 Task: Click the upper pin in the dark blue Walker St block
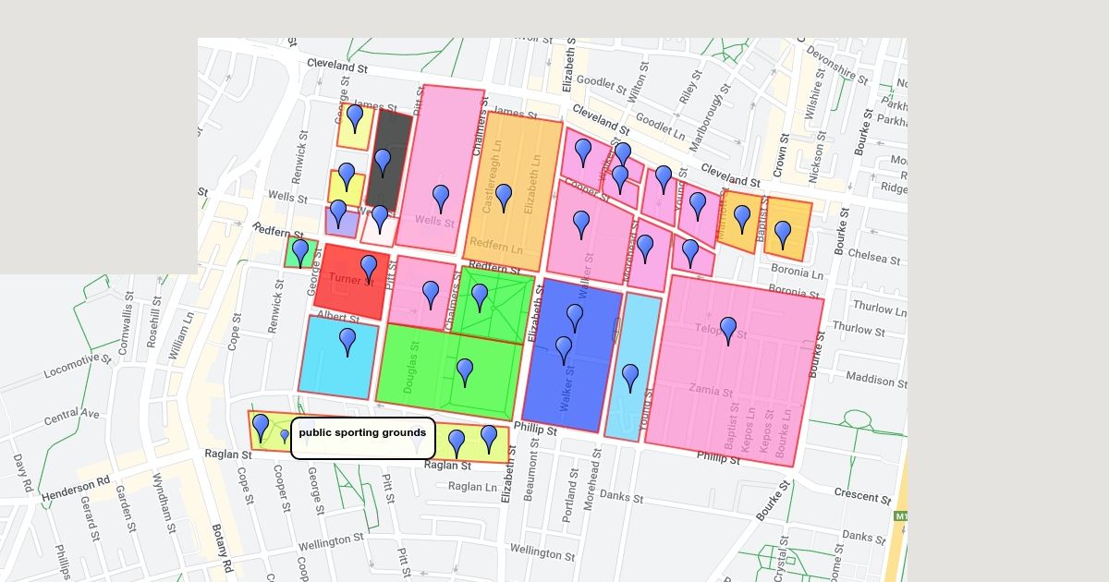(575, 317)
